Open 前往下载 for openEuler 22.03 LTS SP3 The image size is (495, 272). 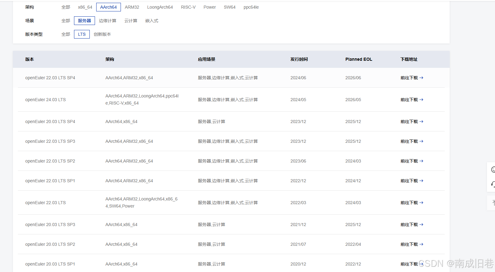pyautogui.click(x=412, y=141)
